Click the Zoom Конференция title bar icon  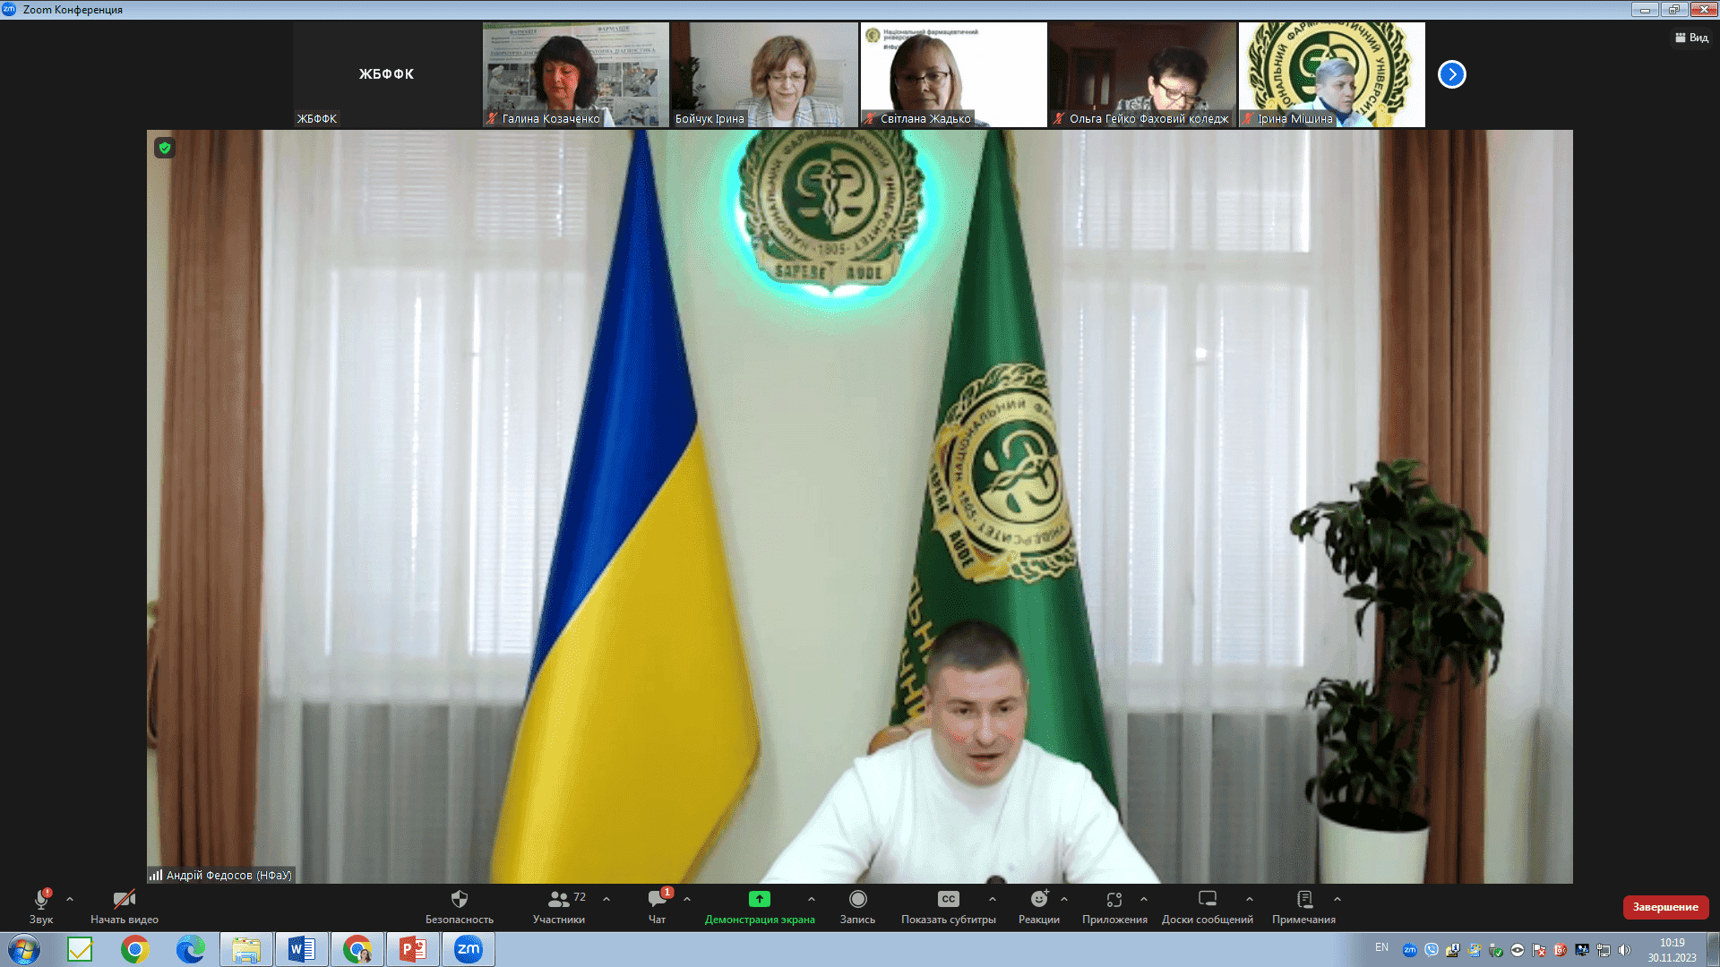[x=9, y=9]
